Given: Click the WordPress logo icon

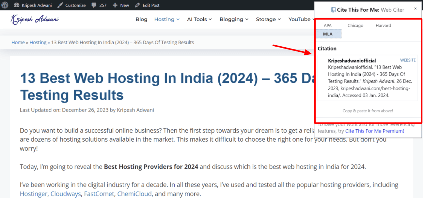Looking at the screenshot, I should [5, 5].
